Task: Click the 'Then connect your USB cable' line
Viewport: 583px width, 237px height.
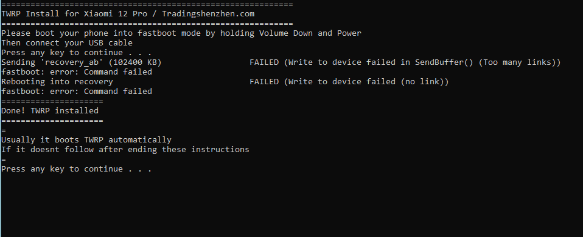Action: [67, 43]
